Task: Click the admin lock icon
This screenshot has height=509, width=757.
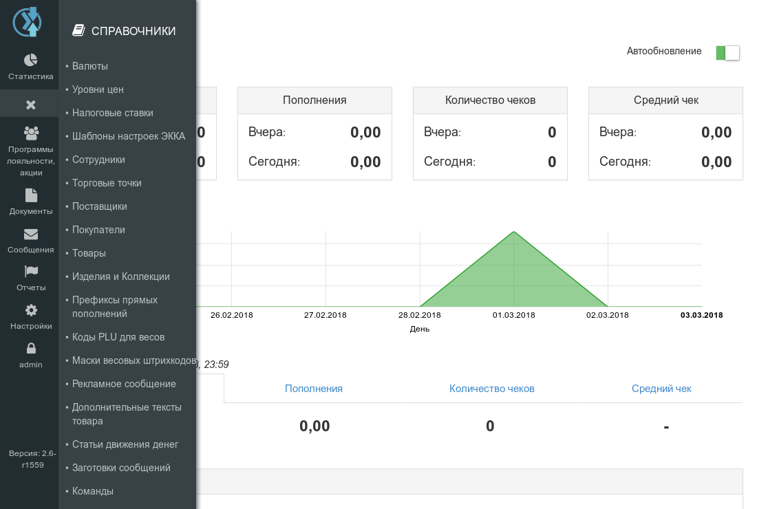Action: coord(31,348)
